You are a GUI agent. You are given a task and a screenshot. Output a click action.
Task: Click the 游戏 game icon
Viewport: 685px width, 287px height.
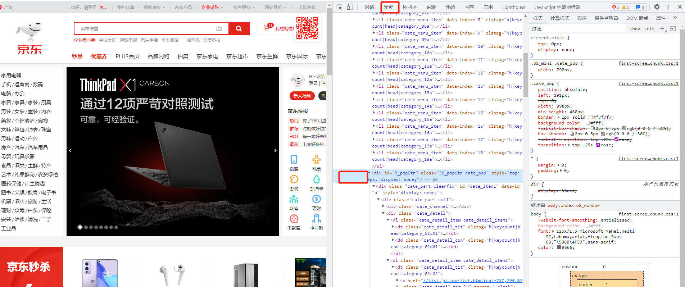(x=294, y=179)
